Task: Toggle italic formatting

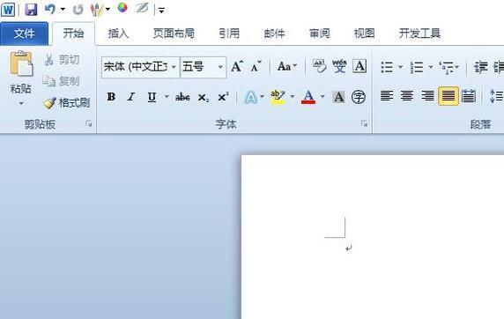Action: point(131,96)
